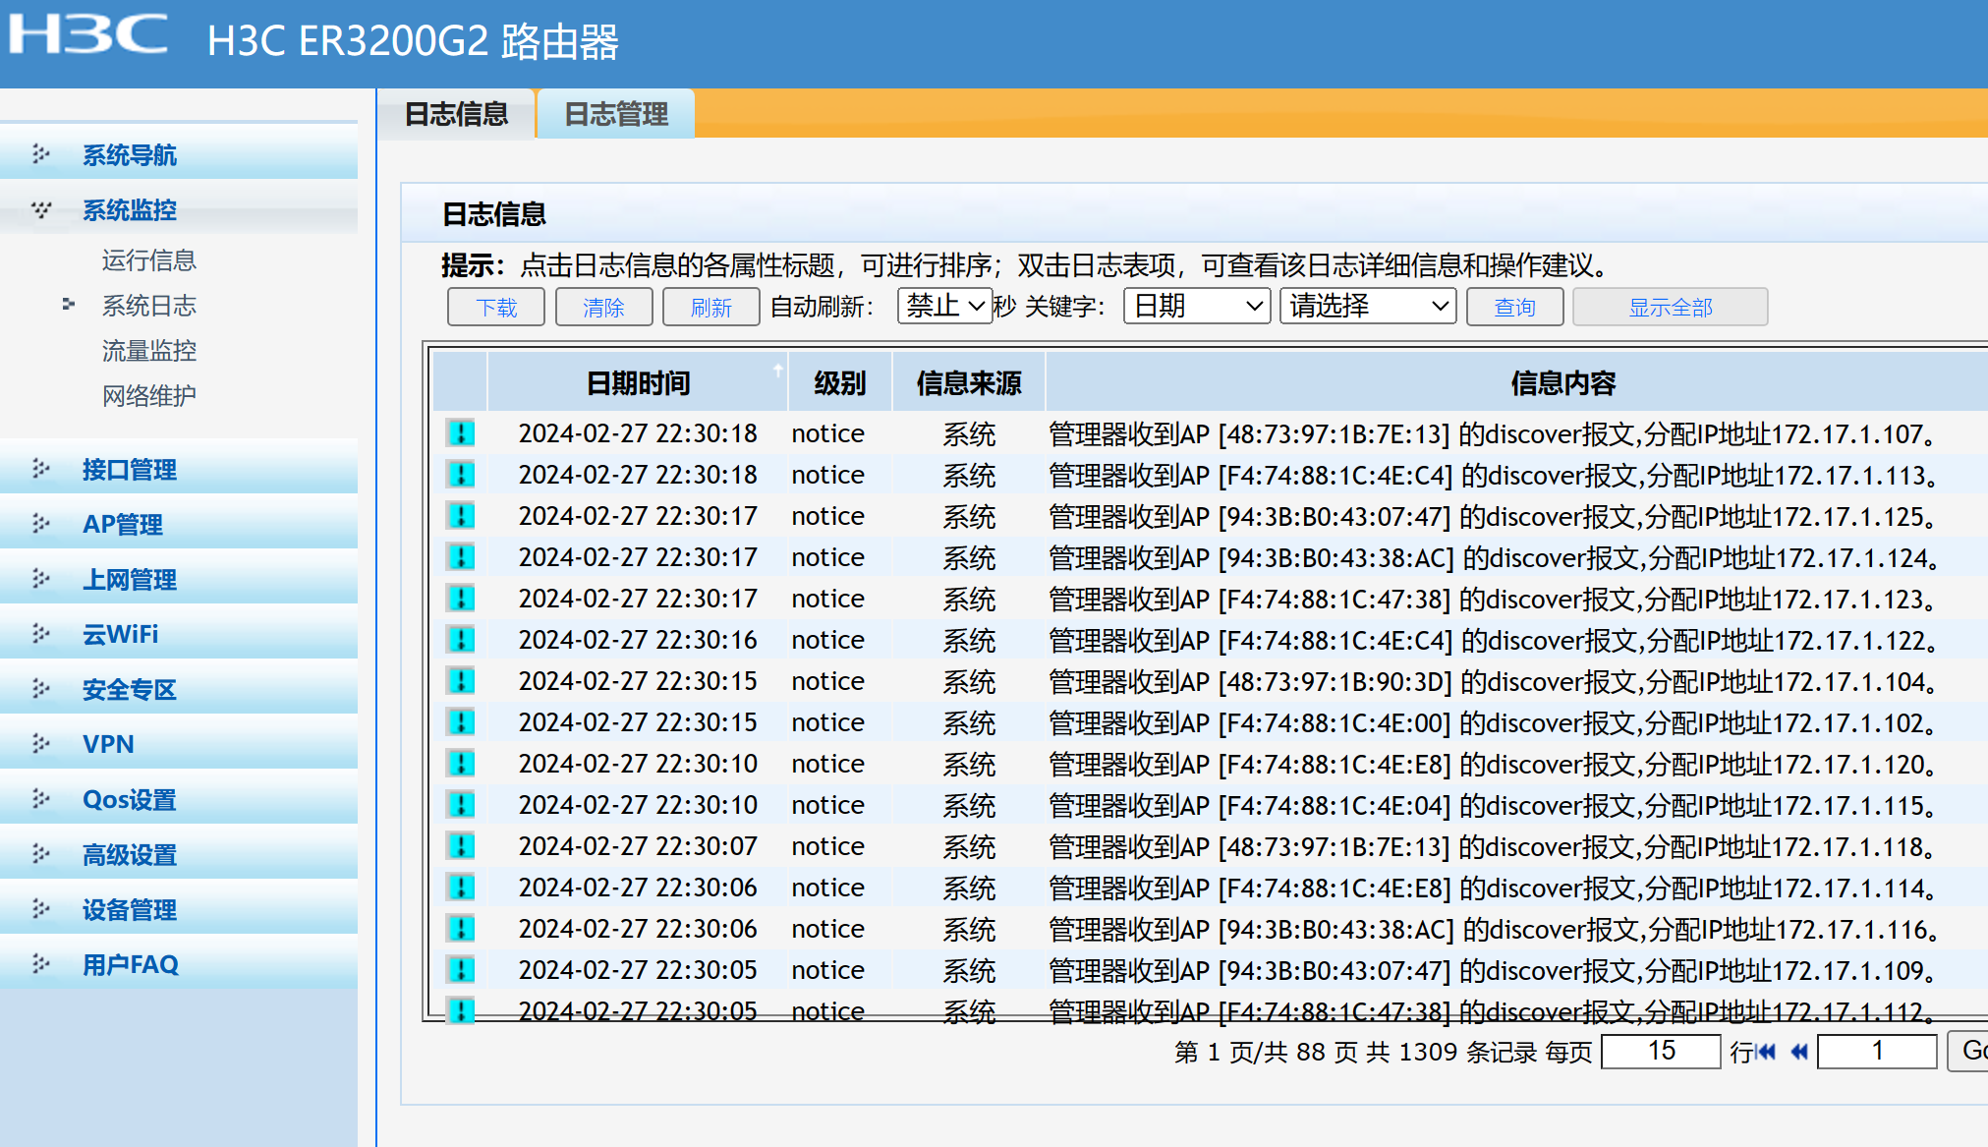
Task: Click the arrow icon beside 系统导航
Action: (x=41, y=154)
